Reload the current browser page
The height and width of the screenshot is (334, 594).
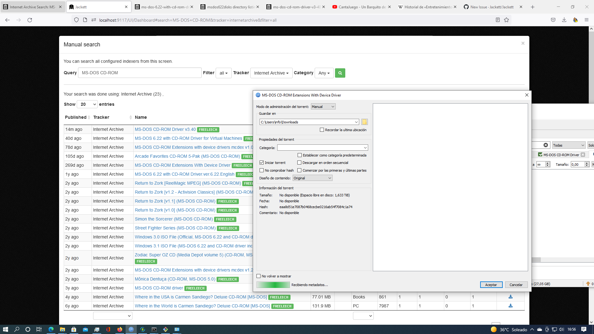(x=30, y=20)
